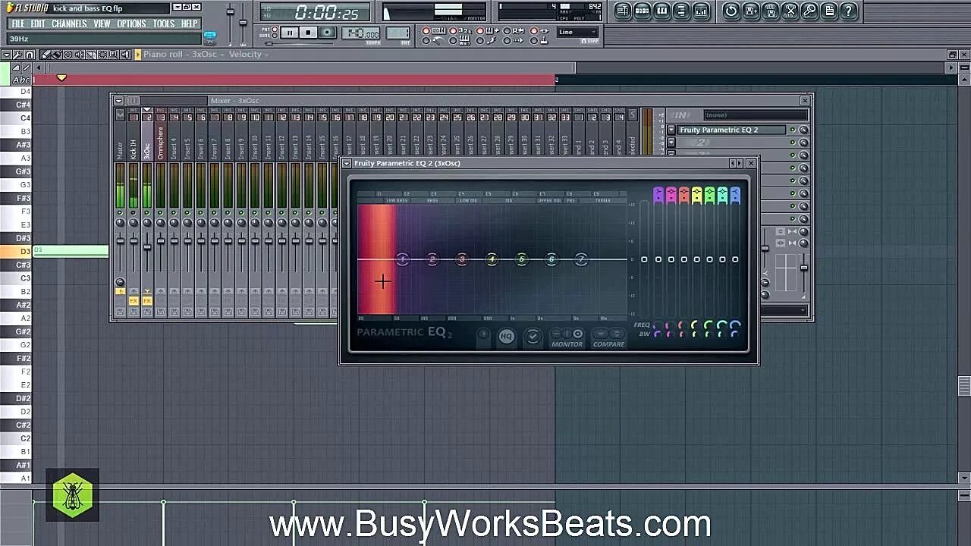The height and width of the screenshot is (546, 971).
Task: Select the delete tool in piano roll
Action: (x=68, y=55)
